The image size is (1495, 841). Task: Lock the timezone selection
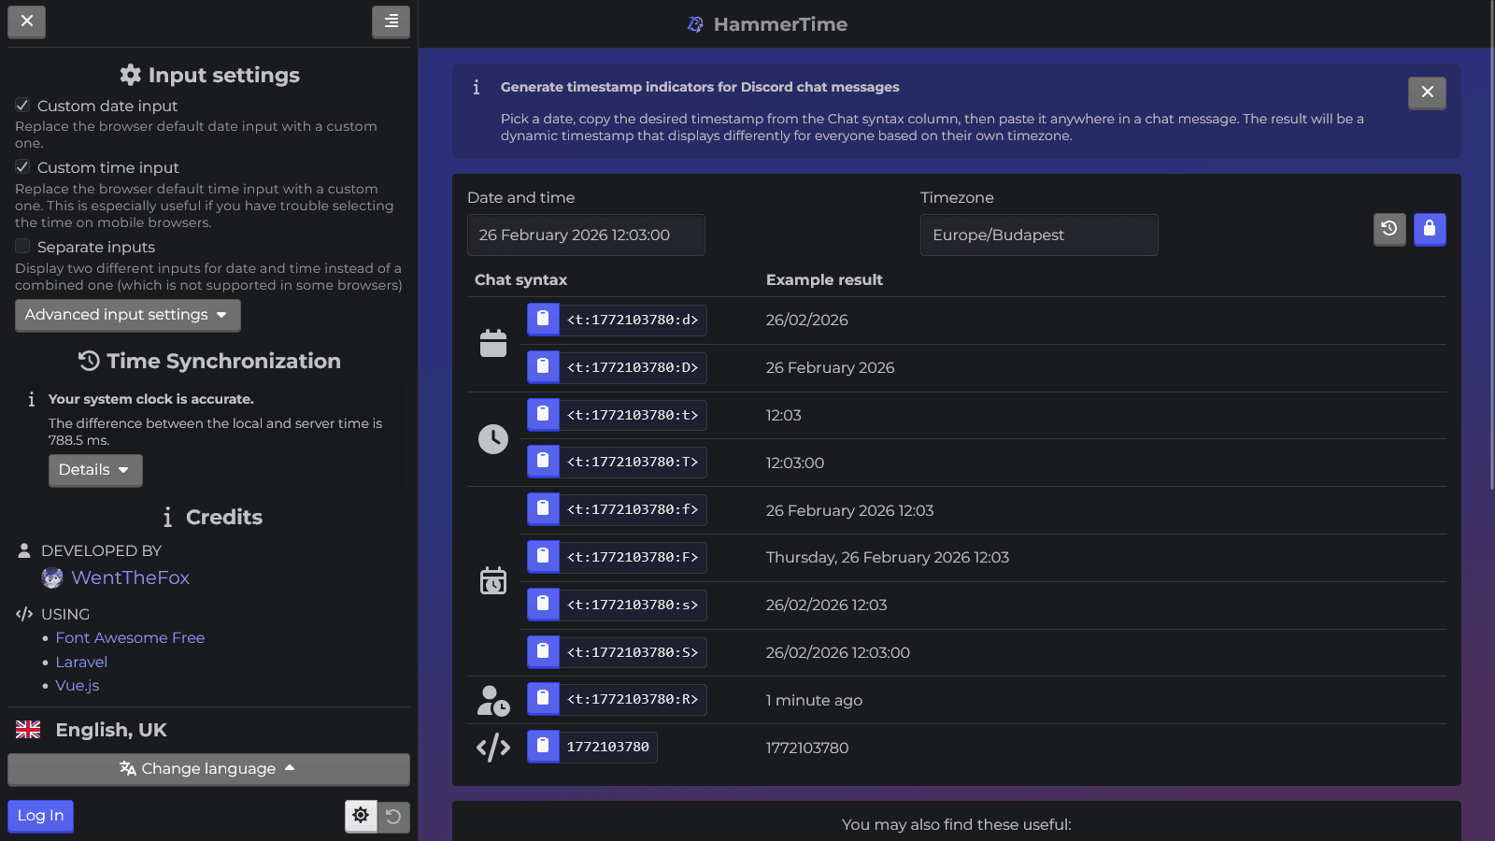(1430, 229)
